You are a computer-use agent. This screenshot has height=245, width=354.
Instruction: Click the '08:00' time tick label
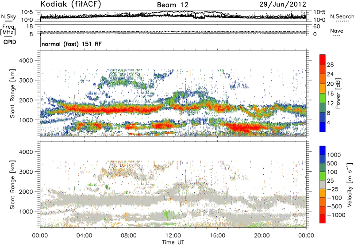(129, 236)
